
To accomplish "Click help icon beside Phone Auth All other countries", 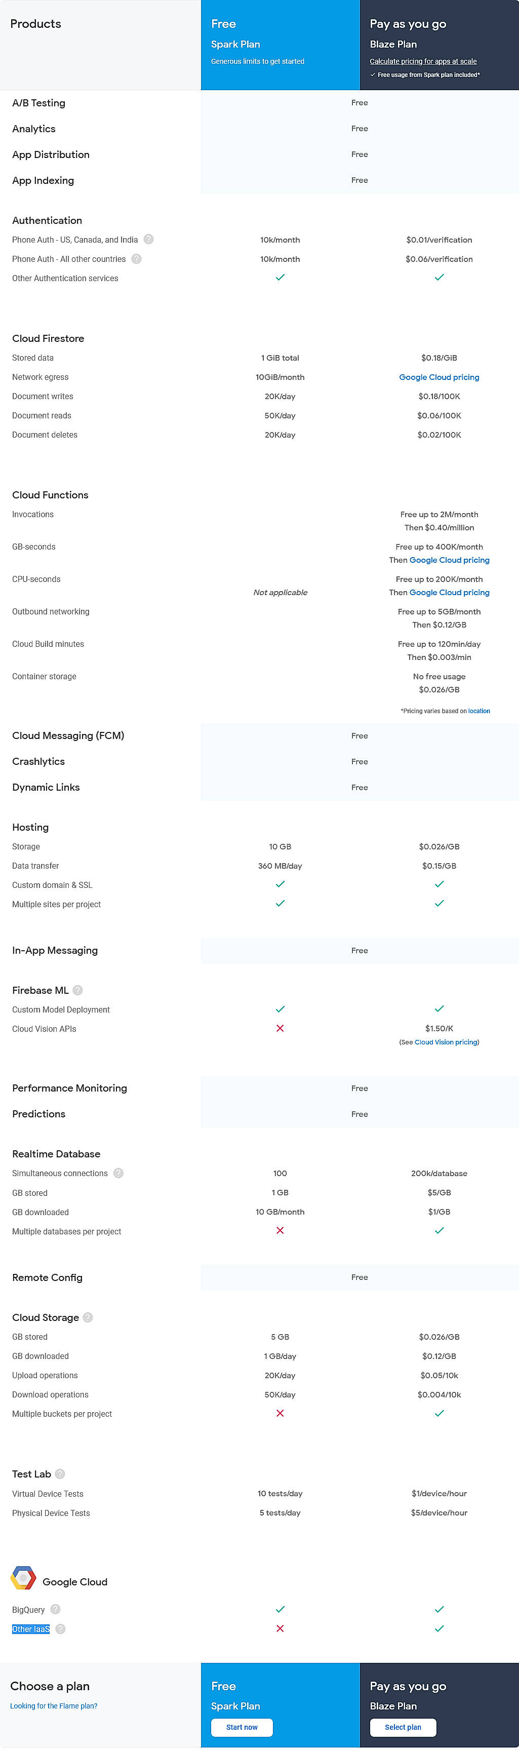I will 137,259.
